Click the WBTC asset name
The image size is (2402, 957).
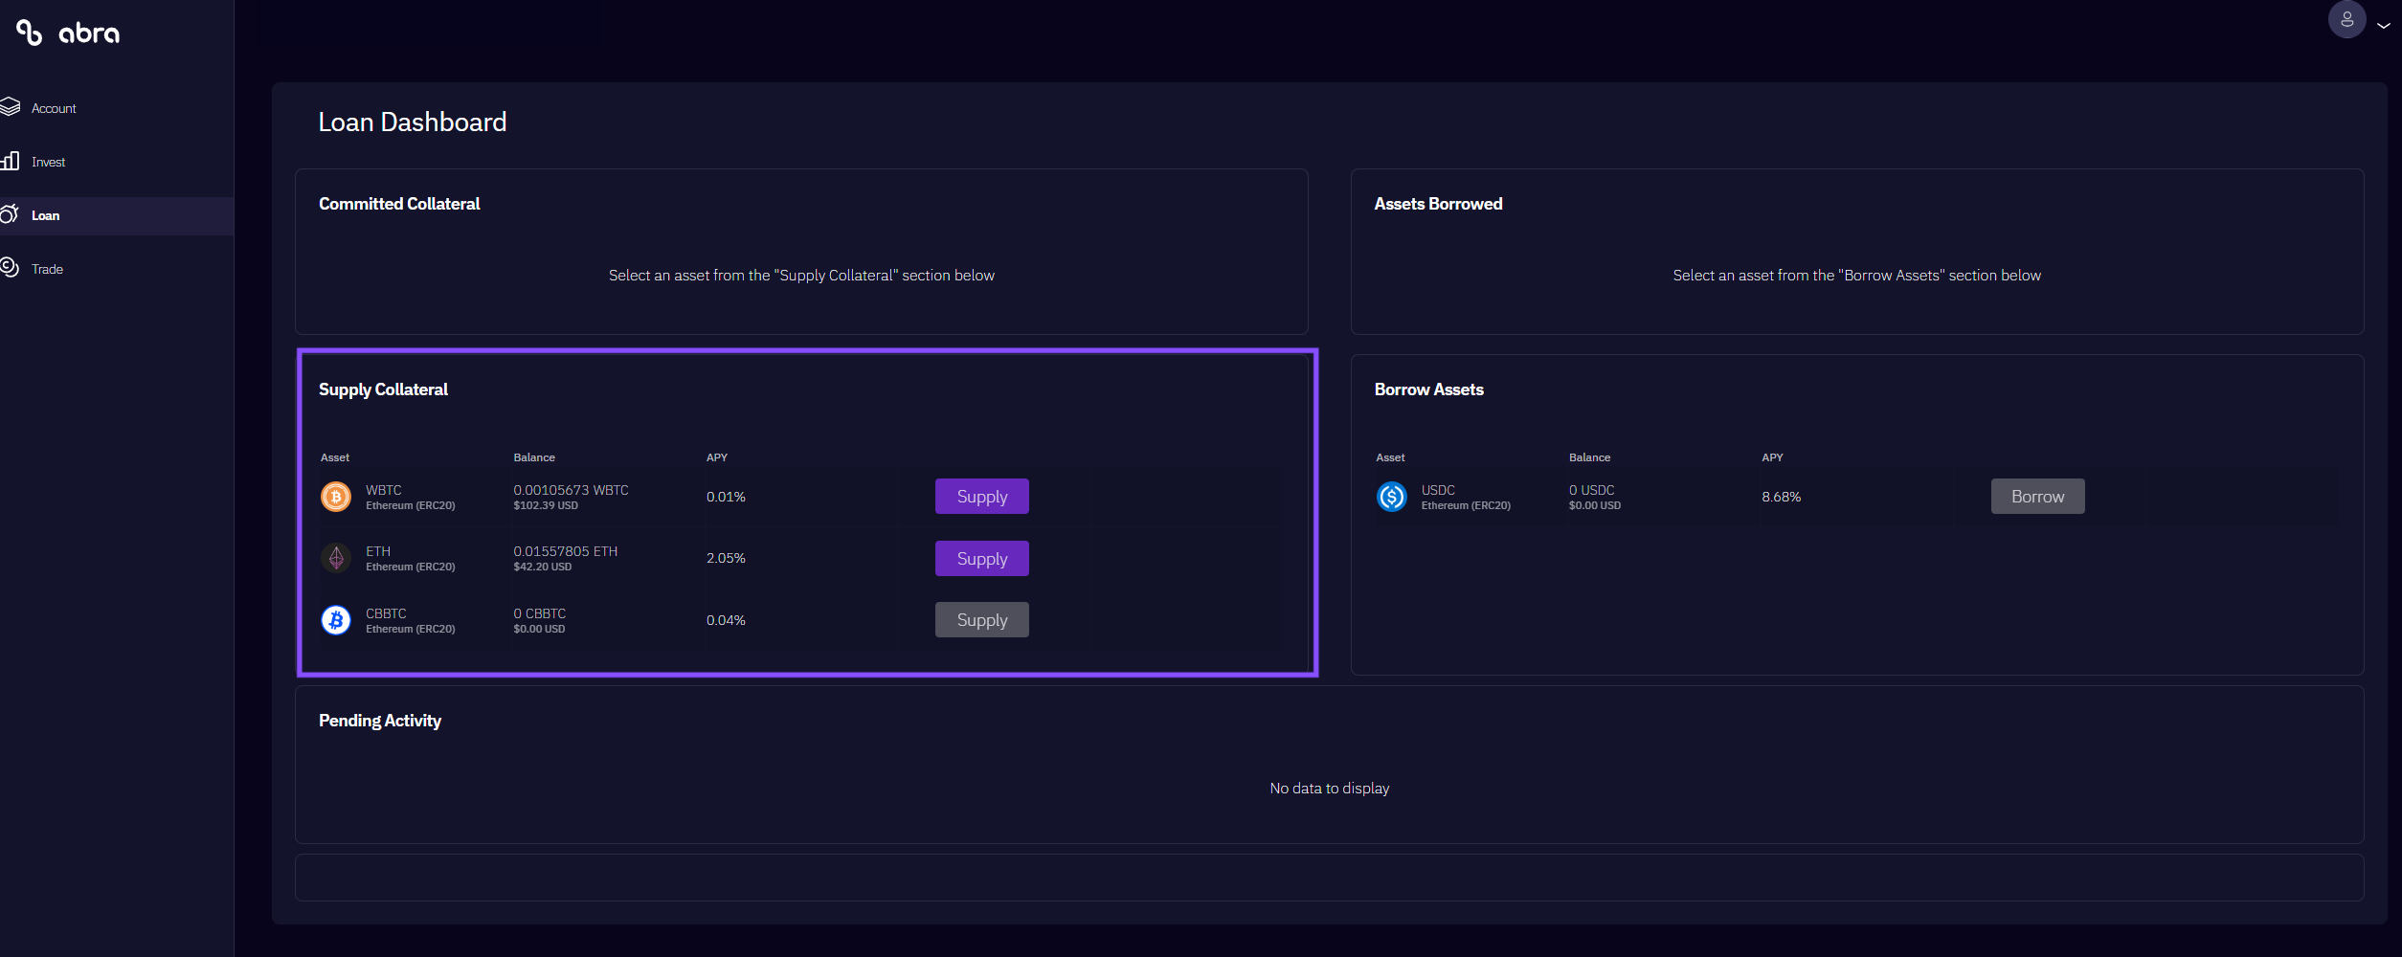coord(384,490)
